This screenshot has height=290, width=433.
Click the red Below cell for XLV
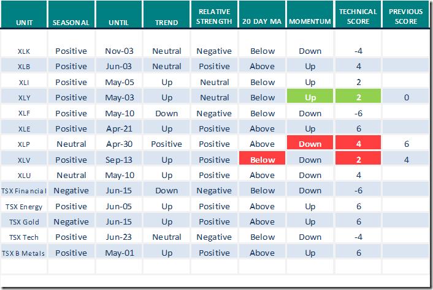262,160
